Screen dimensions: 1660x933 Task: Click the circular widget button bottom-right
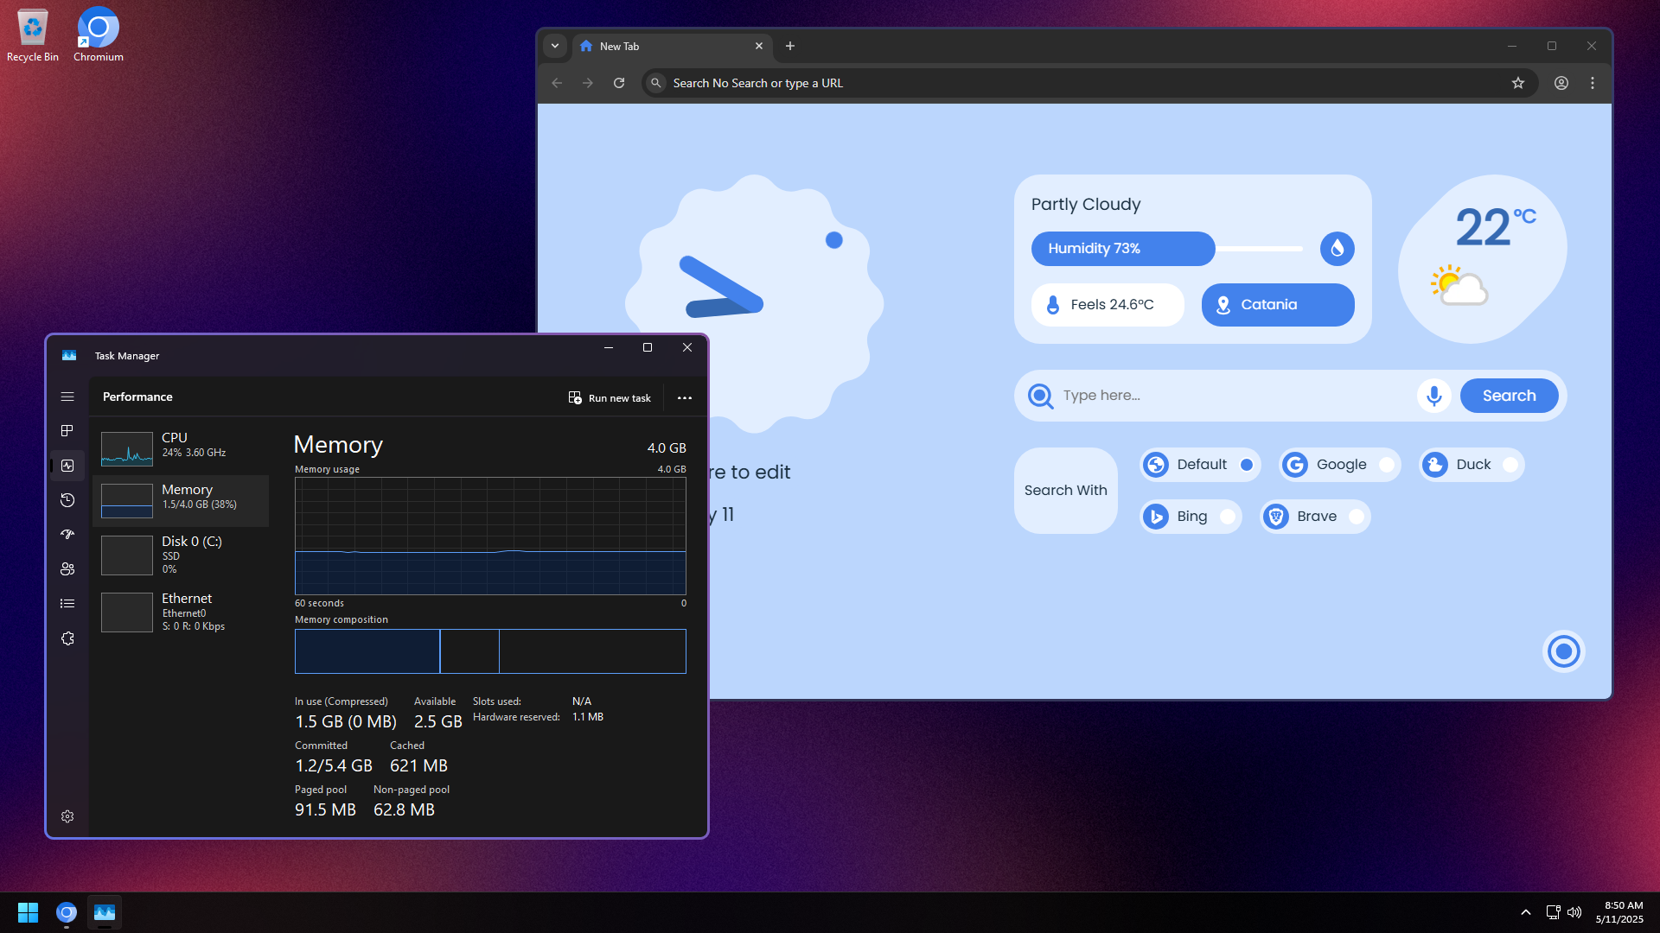coord(1563,651)
